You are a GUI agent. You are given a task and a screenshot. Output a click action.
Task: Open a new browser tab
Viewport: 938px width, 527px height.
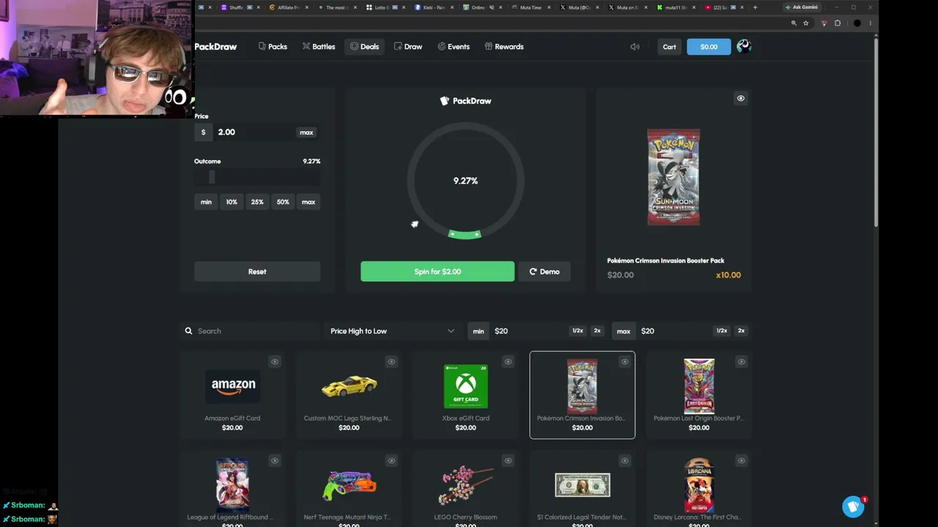755,7
